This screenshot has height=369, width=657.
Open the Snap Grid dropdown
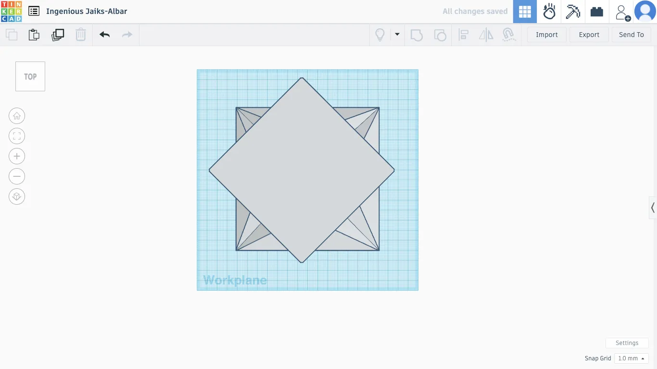(x=631, y=358)
